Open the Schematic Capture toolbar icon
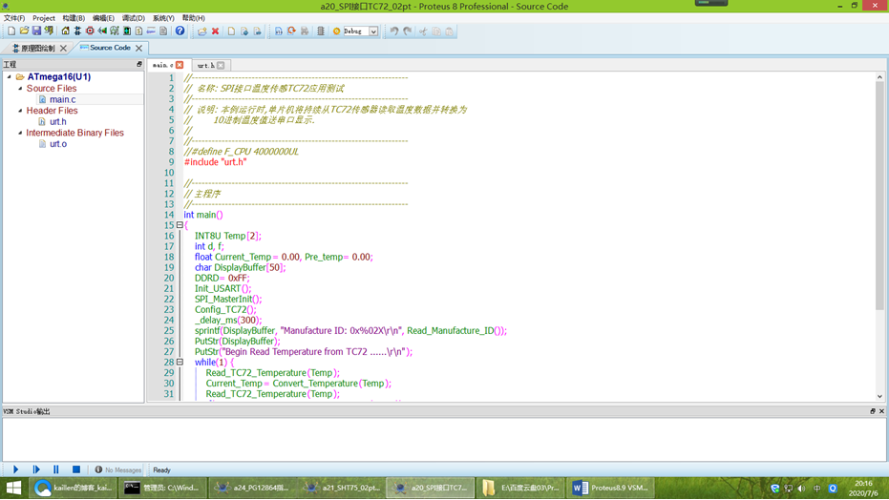Viewport: 889px width, 500px height. pos(77,31)
